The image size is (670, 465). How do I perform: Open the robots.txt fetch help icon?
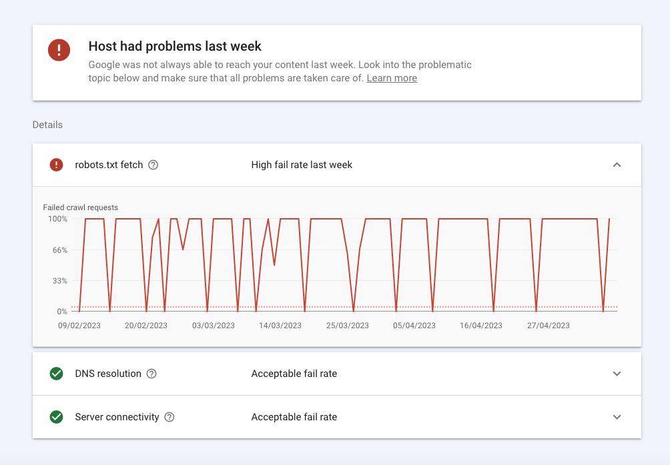(x=153, y=165)
